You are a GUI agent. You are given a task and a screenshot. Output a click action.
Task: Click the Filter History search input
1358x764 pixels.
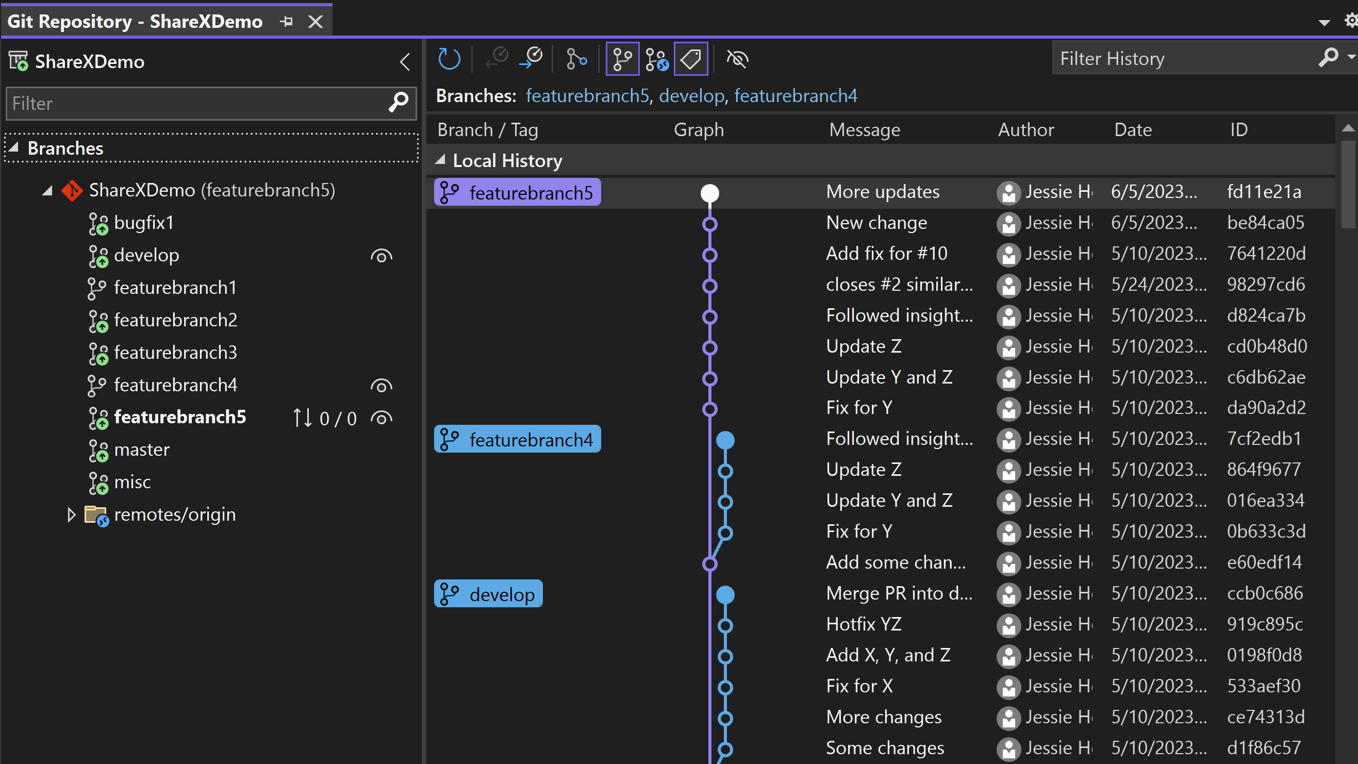tap(1185, 59)
